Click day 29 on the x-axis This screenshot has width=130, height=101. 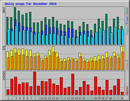(114, 98)
